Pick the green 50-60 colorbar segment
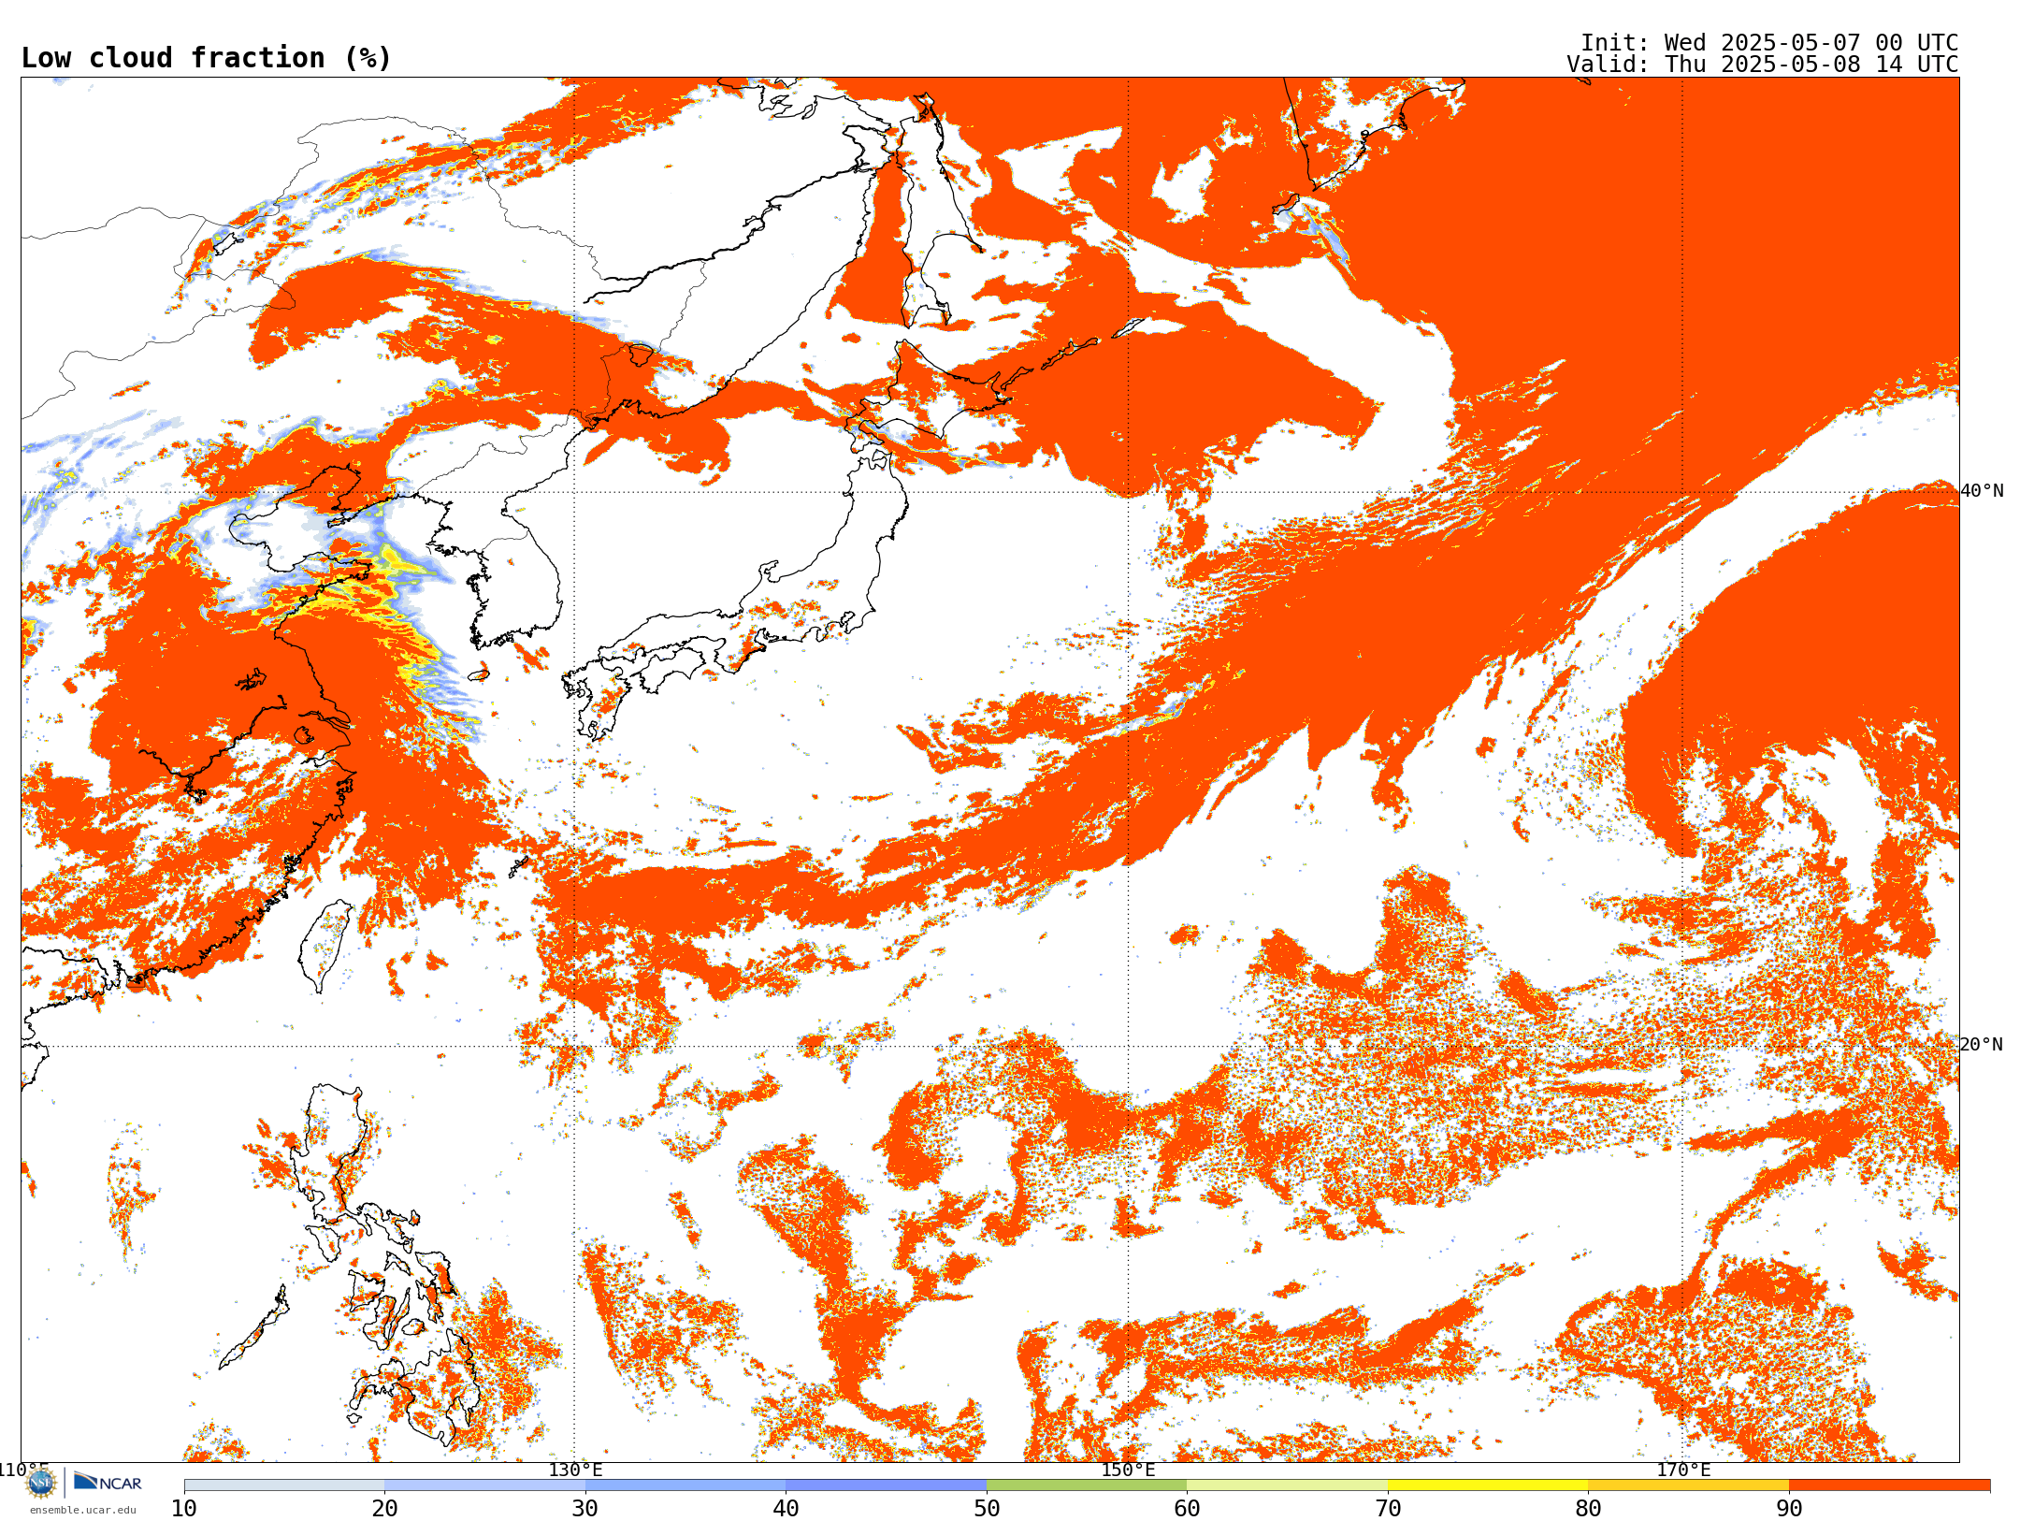Image resolution: width=2020 pixels, height=1521 pixels. pos(1087,1485)
